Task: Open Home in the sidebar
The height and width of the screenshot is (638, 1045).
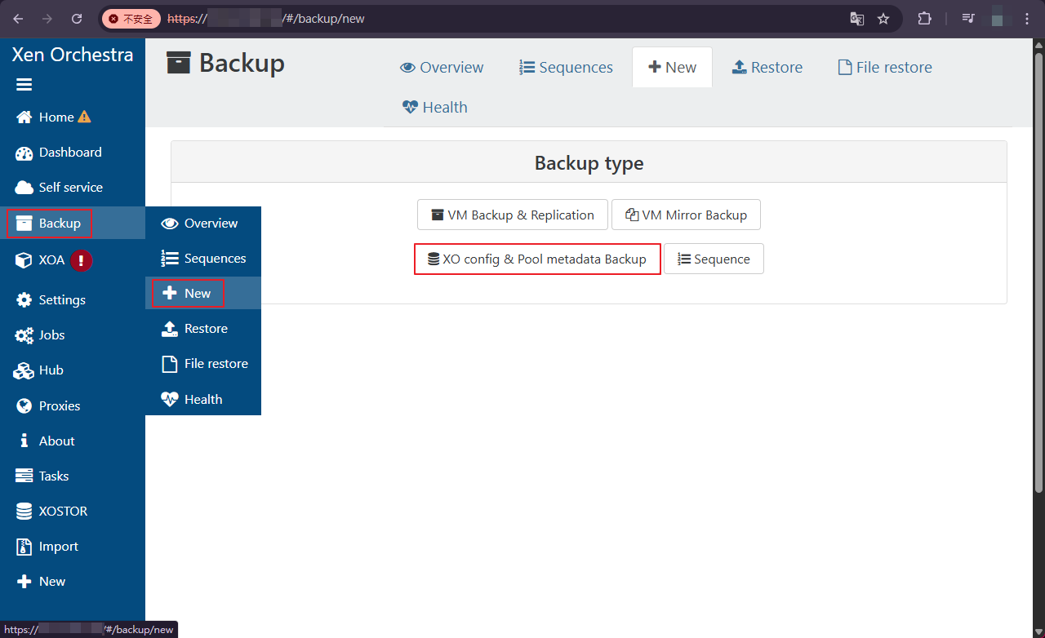Action: point(56,117)
